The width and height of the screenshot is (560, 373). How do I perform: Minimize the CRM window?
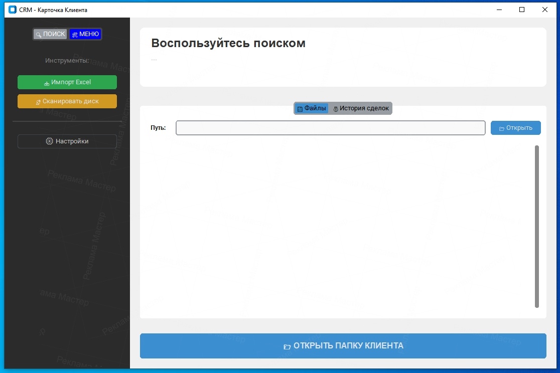[x=499, y=10]
